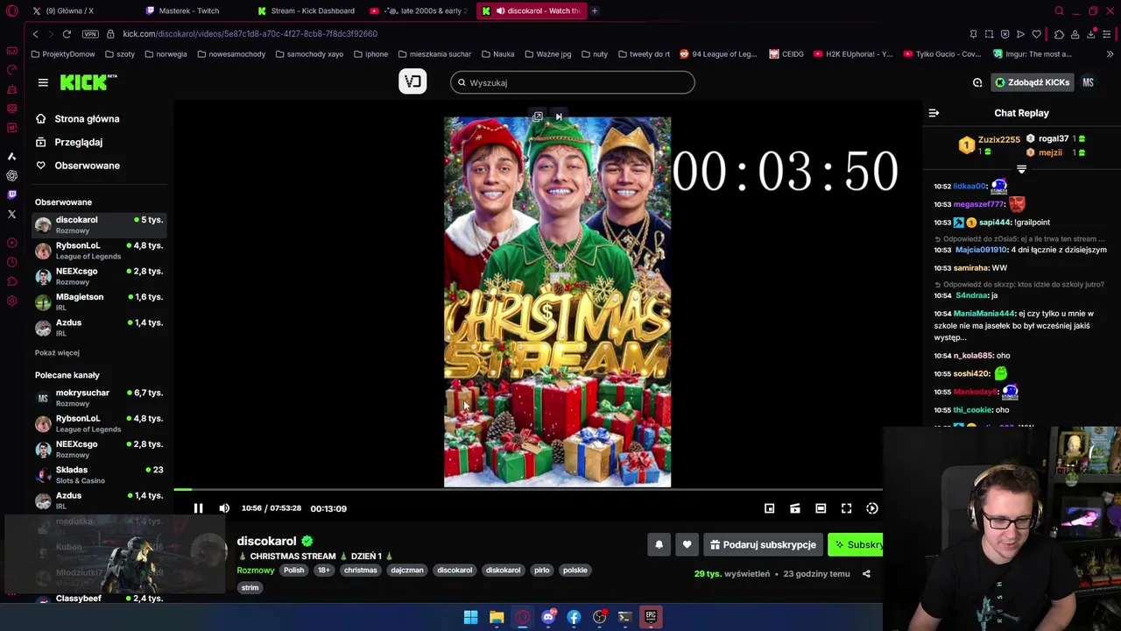Screen dimensions: 1121x631
Task: Open the icon left of Zdobądź KICKs
Action: coord(977,82)
